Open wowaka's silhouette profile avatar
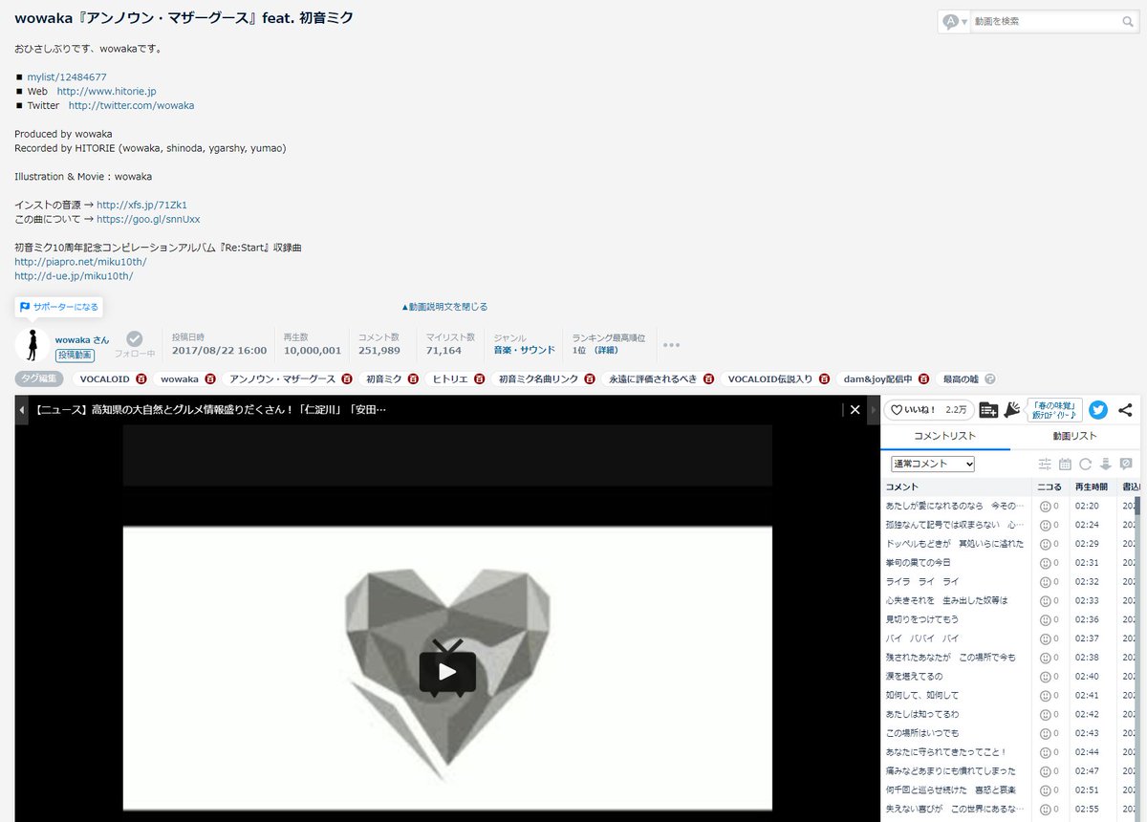1147x822 pixels. click(32, 345)
